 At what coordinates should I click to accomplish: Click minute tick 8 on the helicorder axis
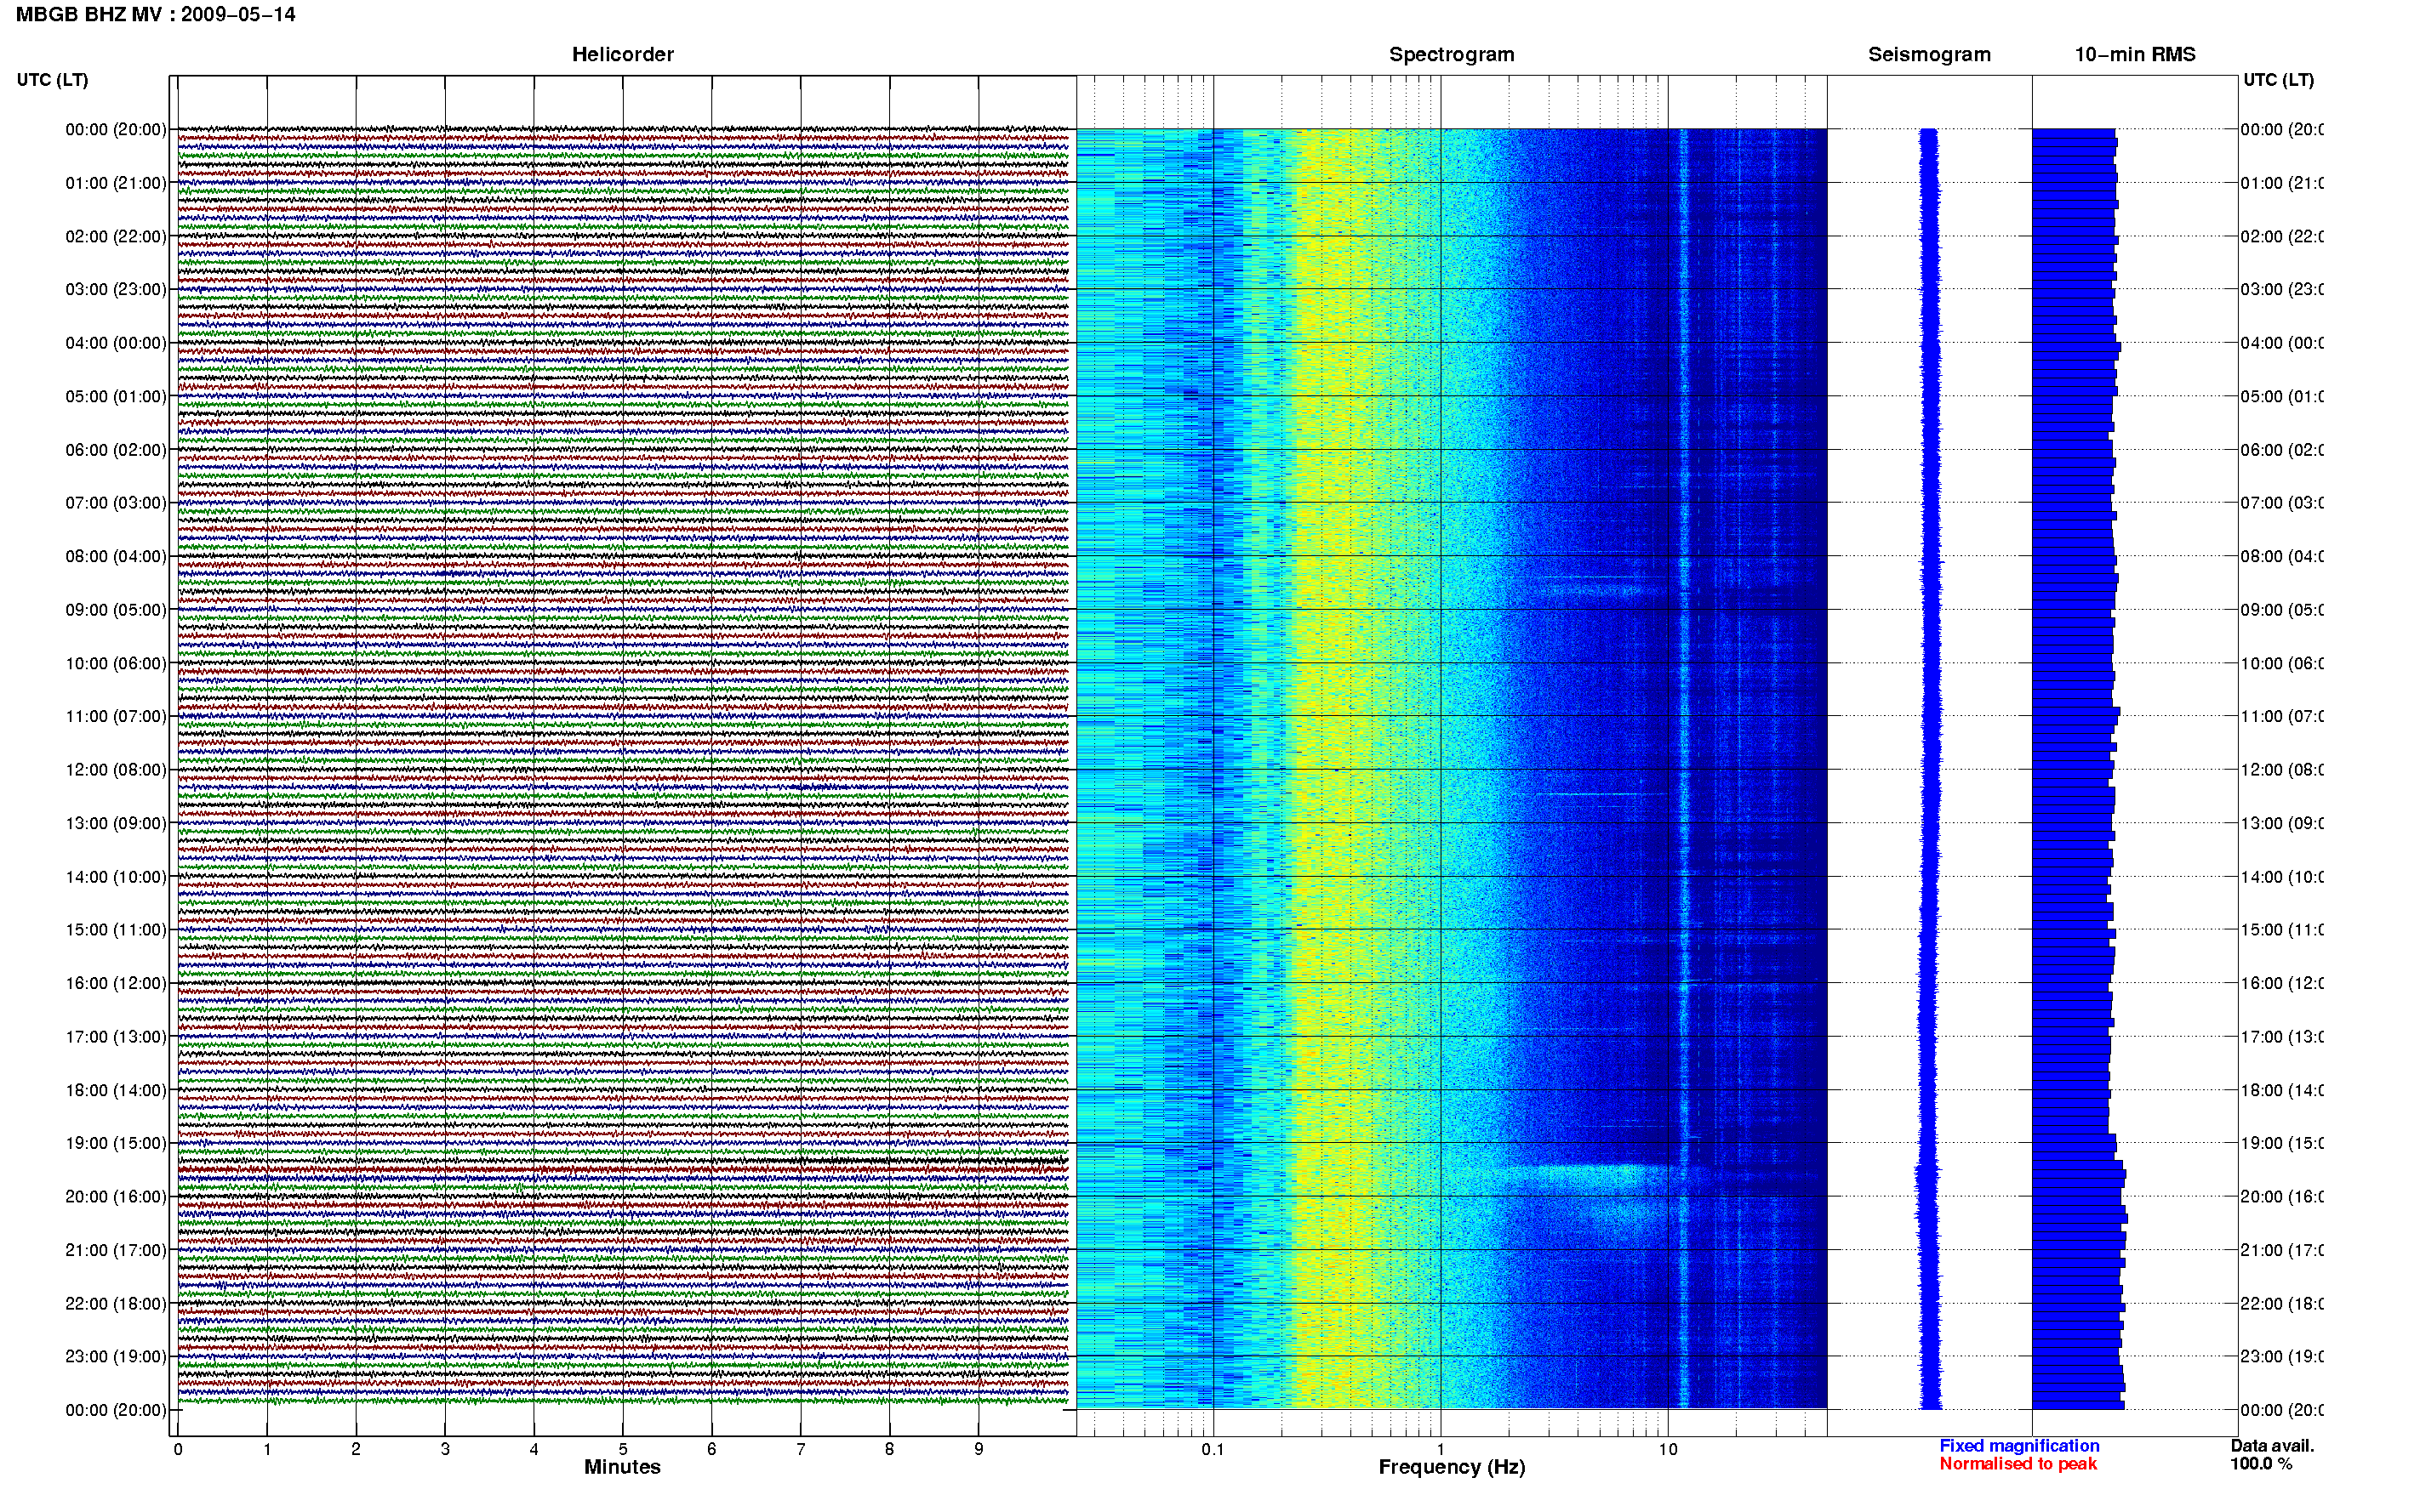[x=889, y=1449]
